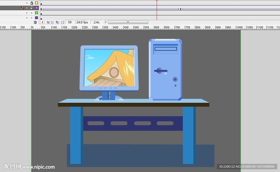This screenshot has height=172, width=280.
Task: Select first keyframe of the magenta-swatch layer
Action: [41, 9]
